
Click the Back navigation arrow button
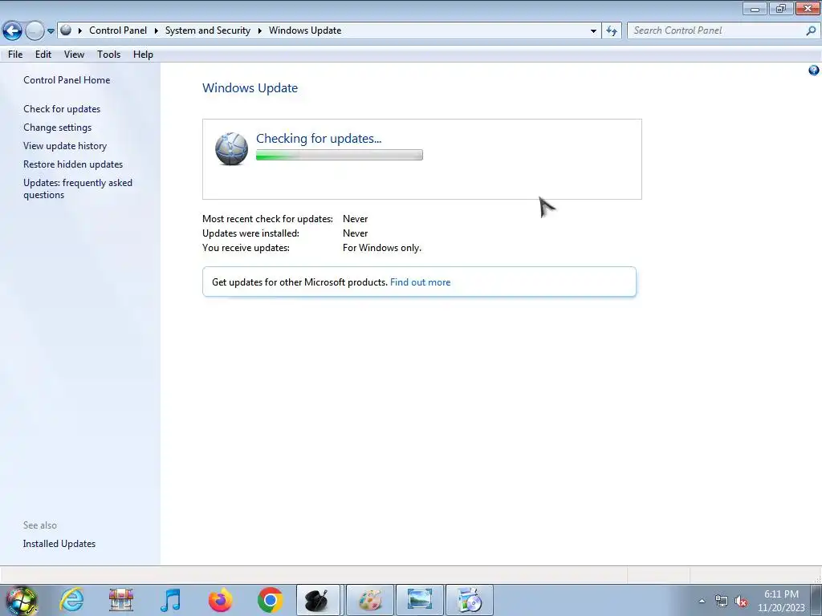13,31
